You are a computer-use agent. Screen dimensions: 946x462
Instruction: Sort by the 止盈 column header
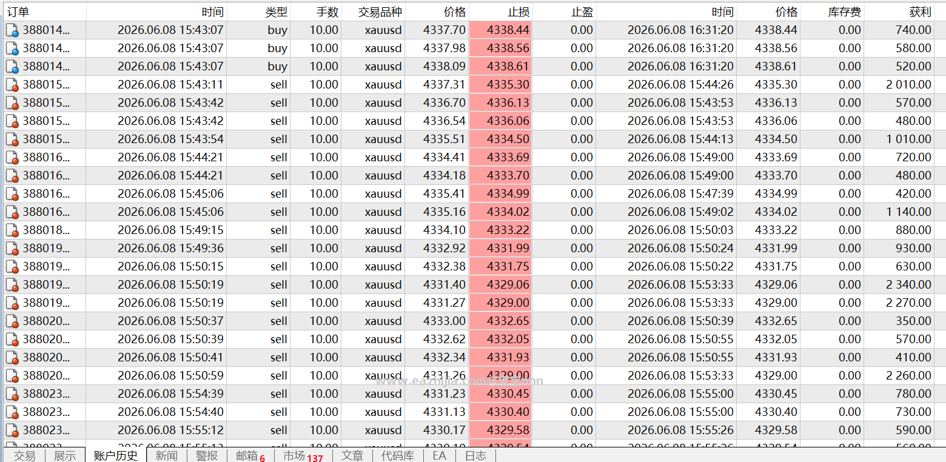point(564,12)
